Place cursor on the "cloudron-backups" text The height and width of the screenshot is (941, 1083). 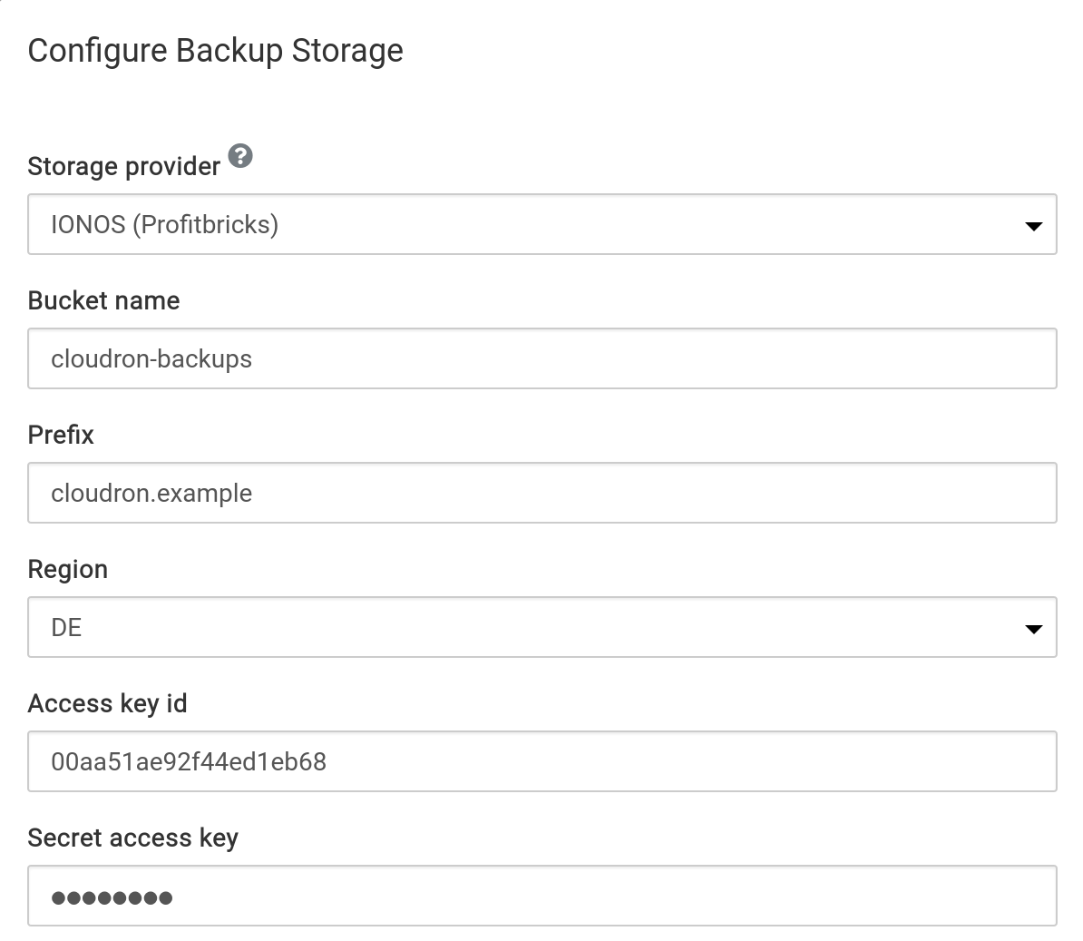(151, 358)
